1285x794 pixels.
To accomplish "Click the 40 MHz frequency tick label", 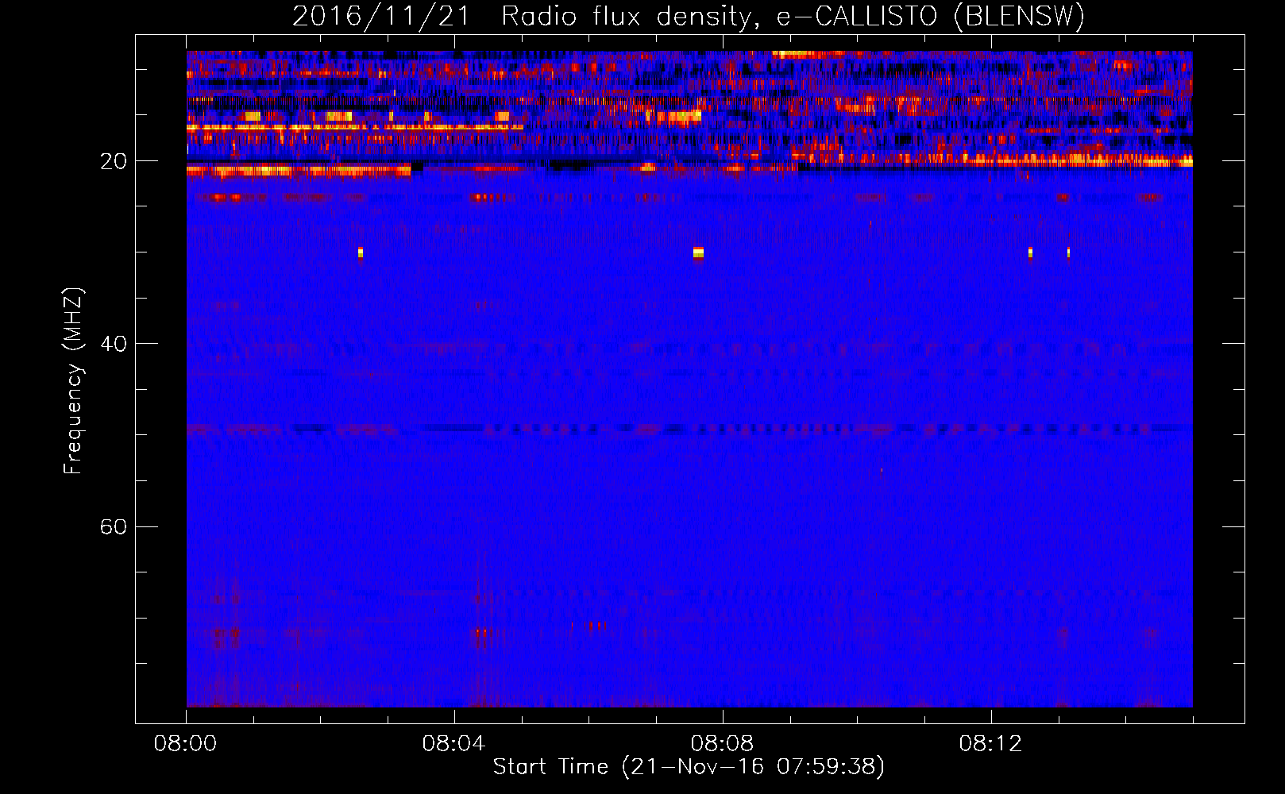I will [114, 345].
